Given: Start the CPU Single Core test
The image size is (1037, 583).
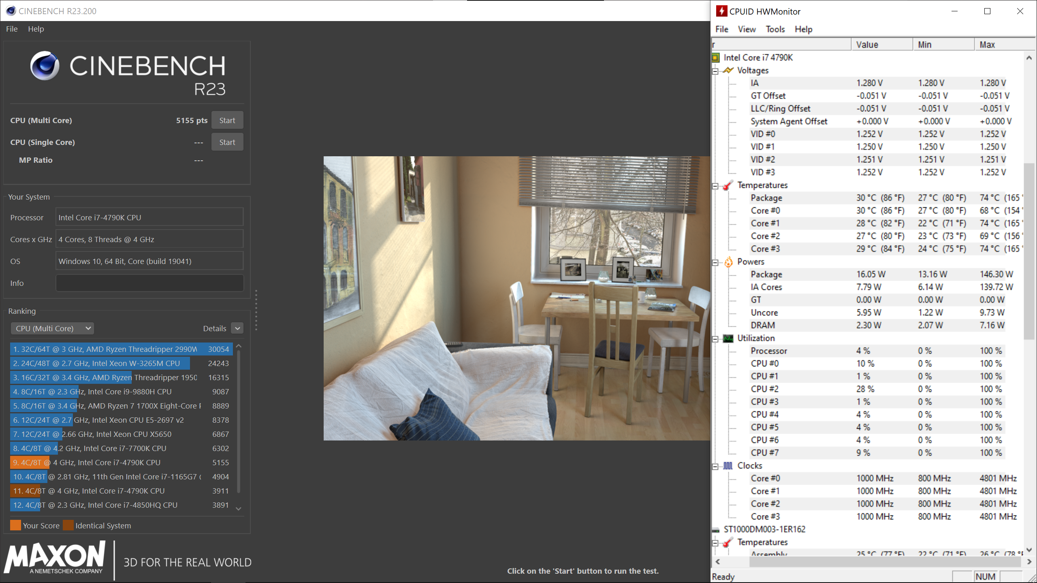Looking at the screenshot, I should tap(227, 142).
